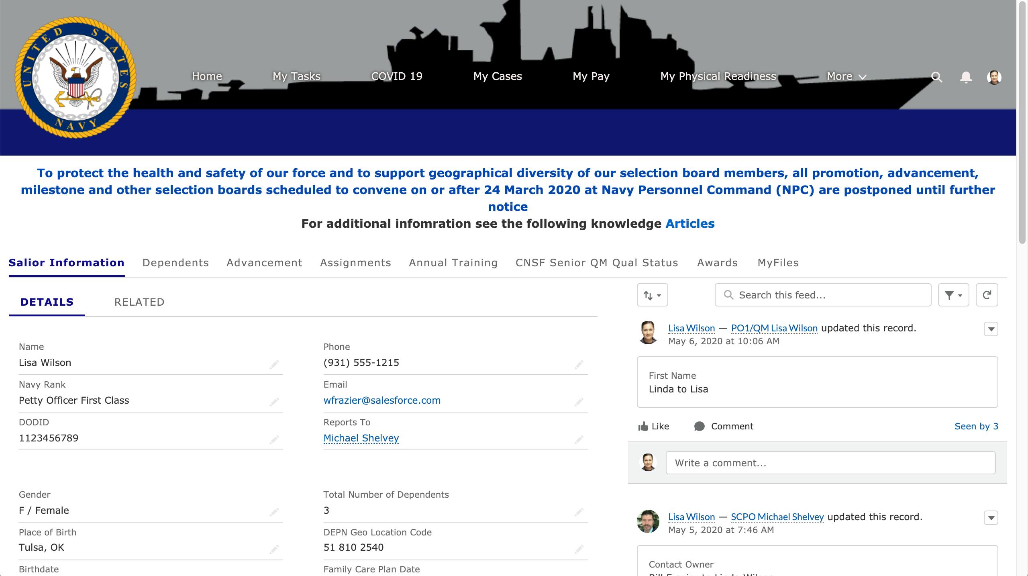The image size is (1028, 576).
Task: Click the pencil edit icon for Phone
Action: click(x=579, y=364)
